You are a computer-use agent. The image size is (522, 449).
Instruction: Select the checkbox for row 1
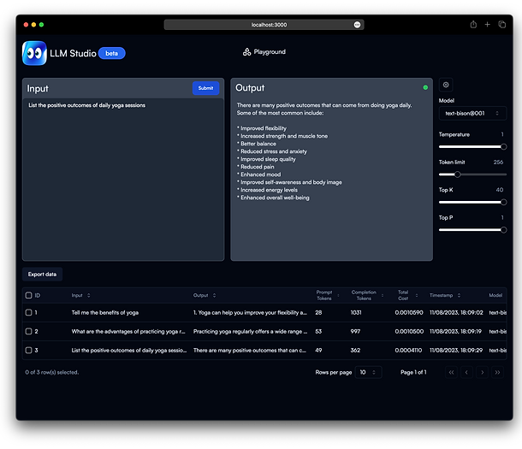(x=28, y=312)
